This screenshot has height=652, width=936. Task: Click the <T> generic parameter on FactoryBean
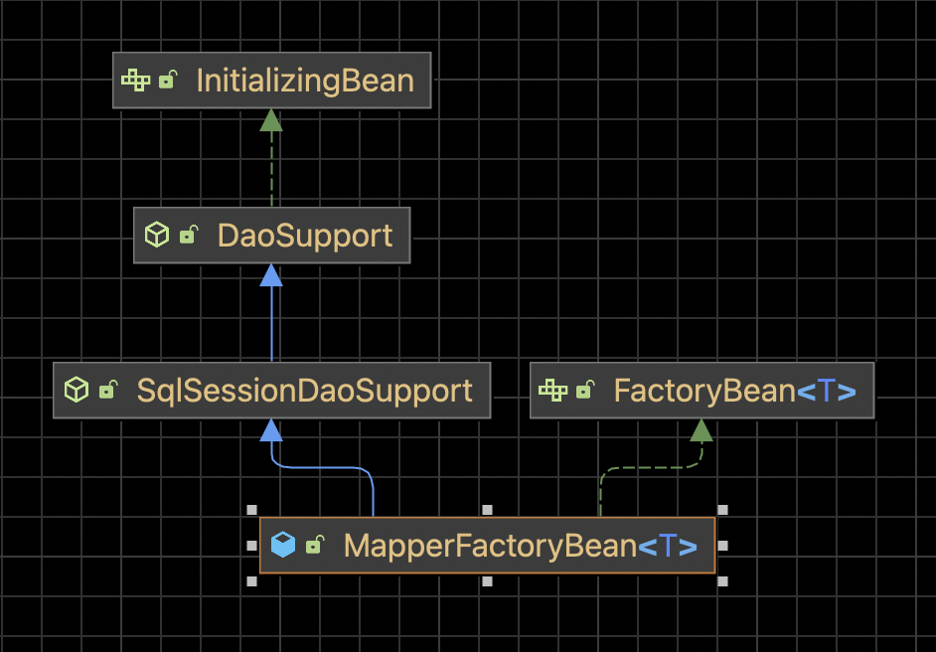tap(826, 391)
